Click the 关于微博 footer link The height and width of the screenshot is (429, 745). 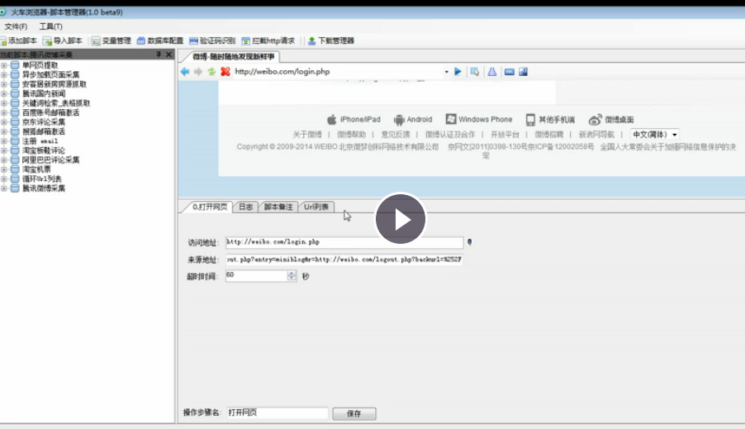click(x=307, y=135)
